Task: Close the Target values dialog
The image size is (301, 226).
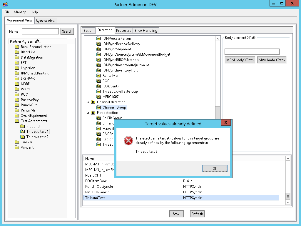Action: [225, 122]
